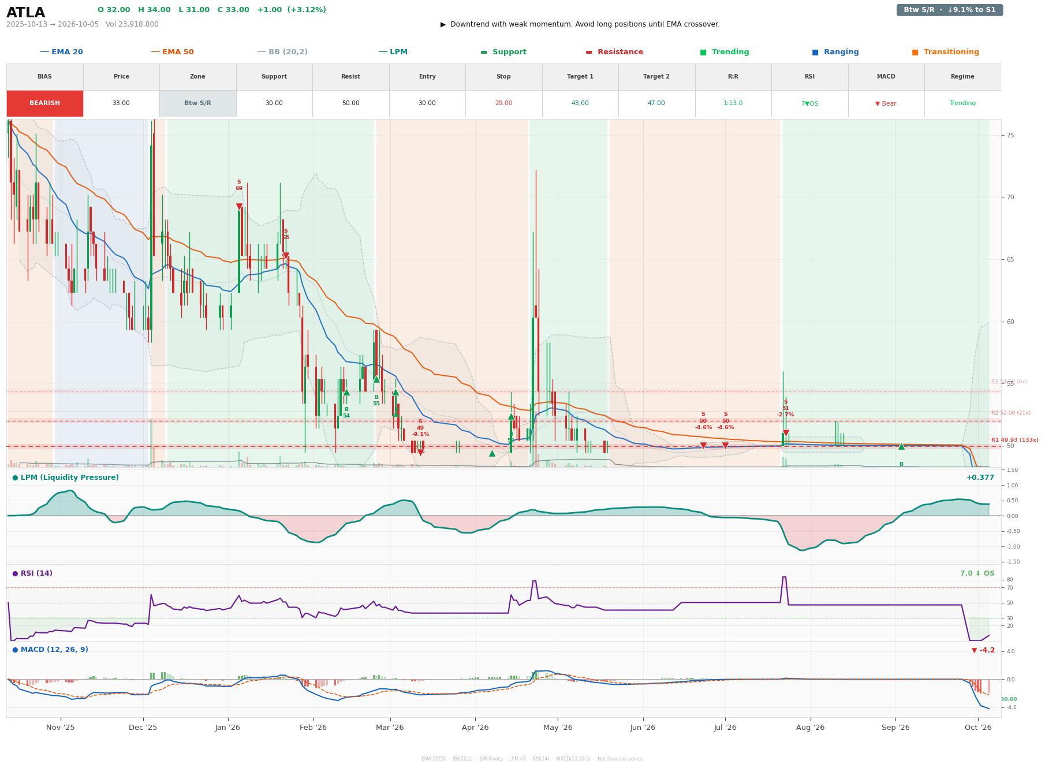Screen dimensions: 1045x768
Task: Select the EMA 20 legend entry
Action: 61,52
